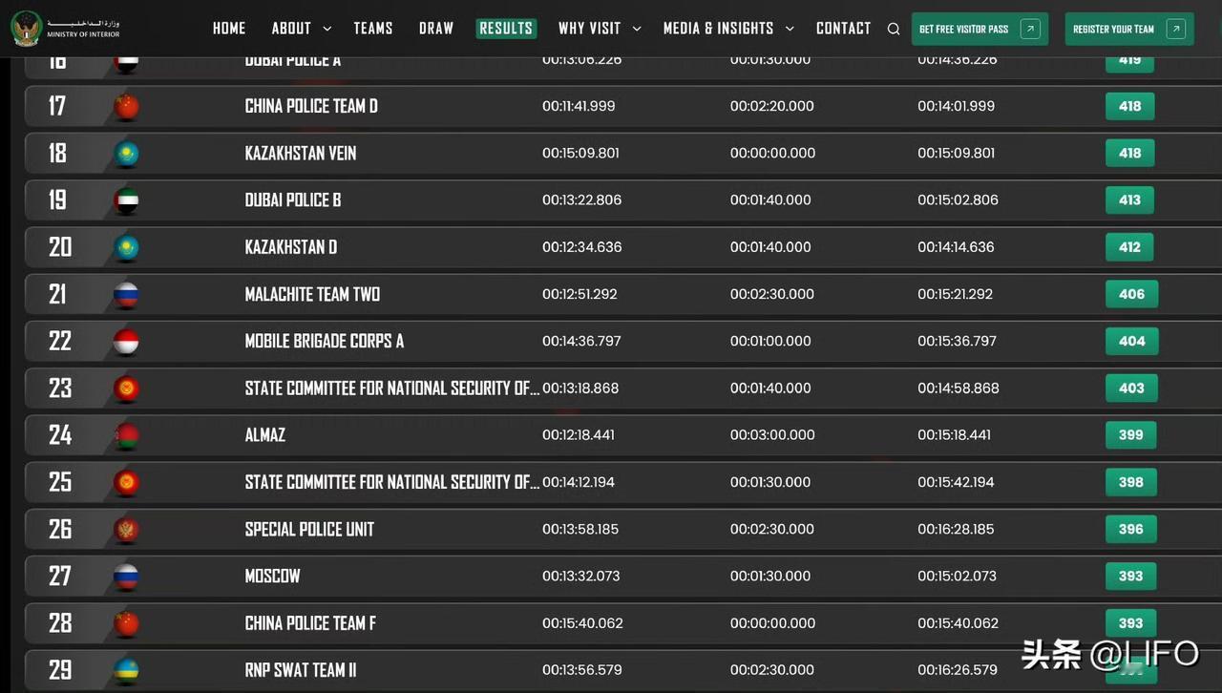The height and width of the screenshot is (693, 1222).
Task: Click China flag beside China Police Team D
Action: point(126,107)
